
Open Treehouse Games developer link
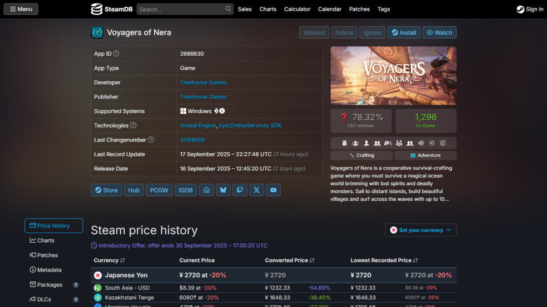(x=203, y=82)
